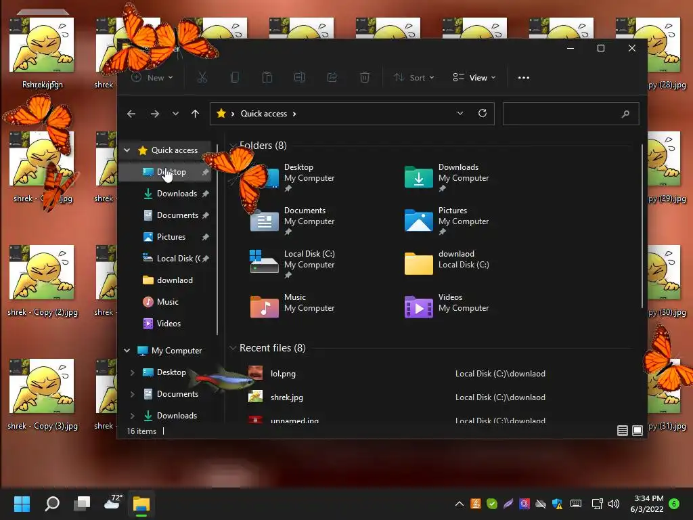Select Pictures in Quick access sidebar
This screenshot has width=693, height=520.
[x=165, y=237]
